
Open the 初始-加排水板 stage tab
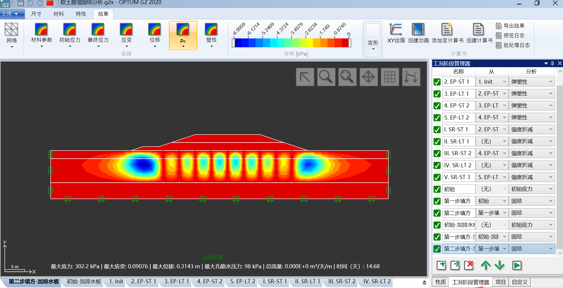coord(84,282)
